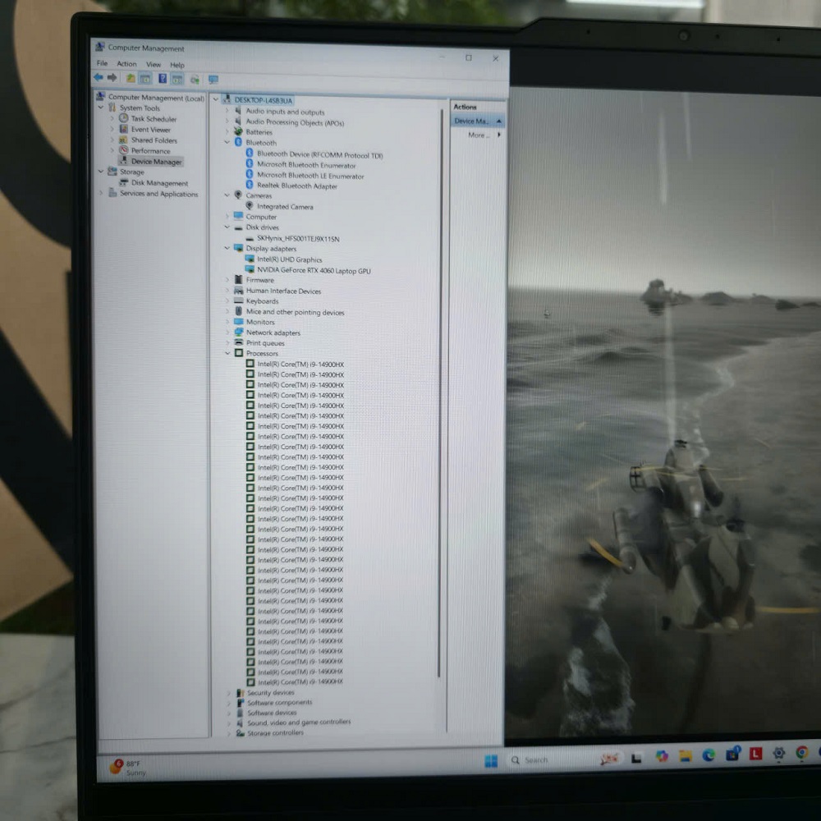Click the scan for hardware changes icon
This screenshot has height=821, width=821.
coord(213,80)
